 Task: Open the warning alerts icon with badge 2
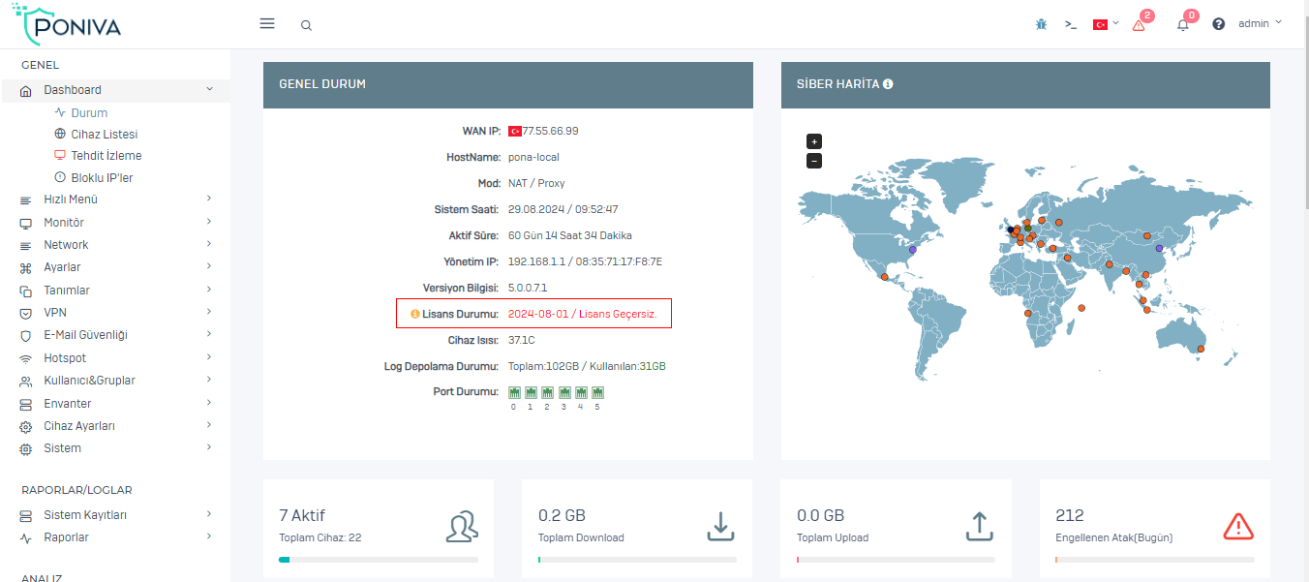tap(1140, 23)
